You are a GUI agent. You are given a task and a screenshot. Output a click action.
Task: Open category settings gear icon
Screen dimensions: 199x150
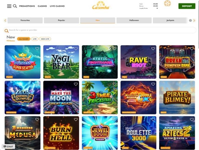point(190,20)
